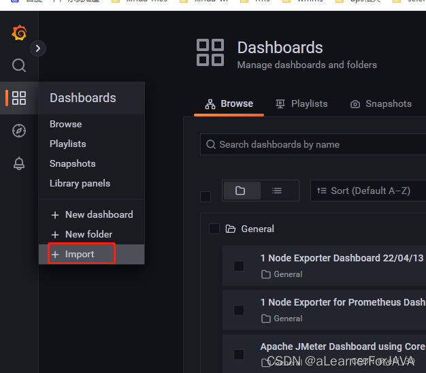Check the Node Exporter Dashboard 22/04/13 checkbox
The width and height of the screenshot is (426, 373).
pos(239,266)
